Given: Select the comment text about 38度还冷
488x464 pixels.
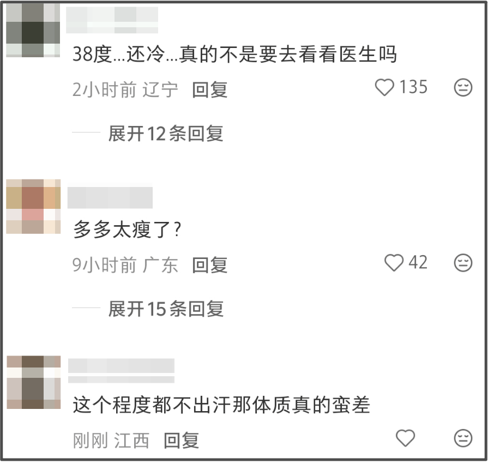Looking at the screenshot, I should point(234,54).
